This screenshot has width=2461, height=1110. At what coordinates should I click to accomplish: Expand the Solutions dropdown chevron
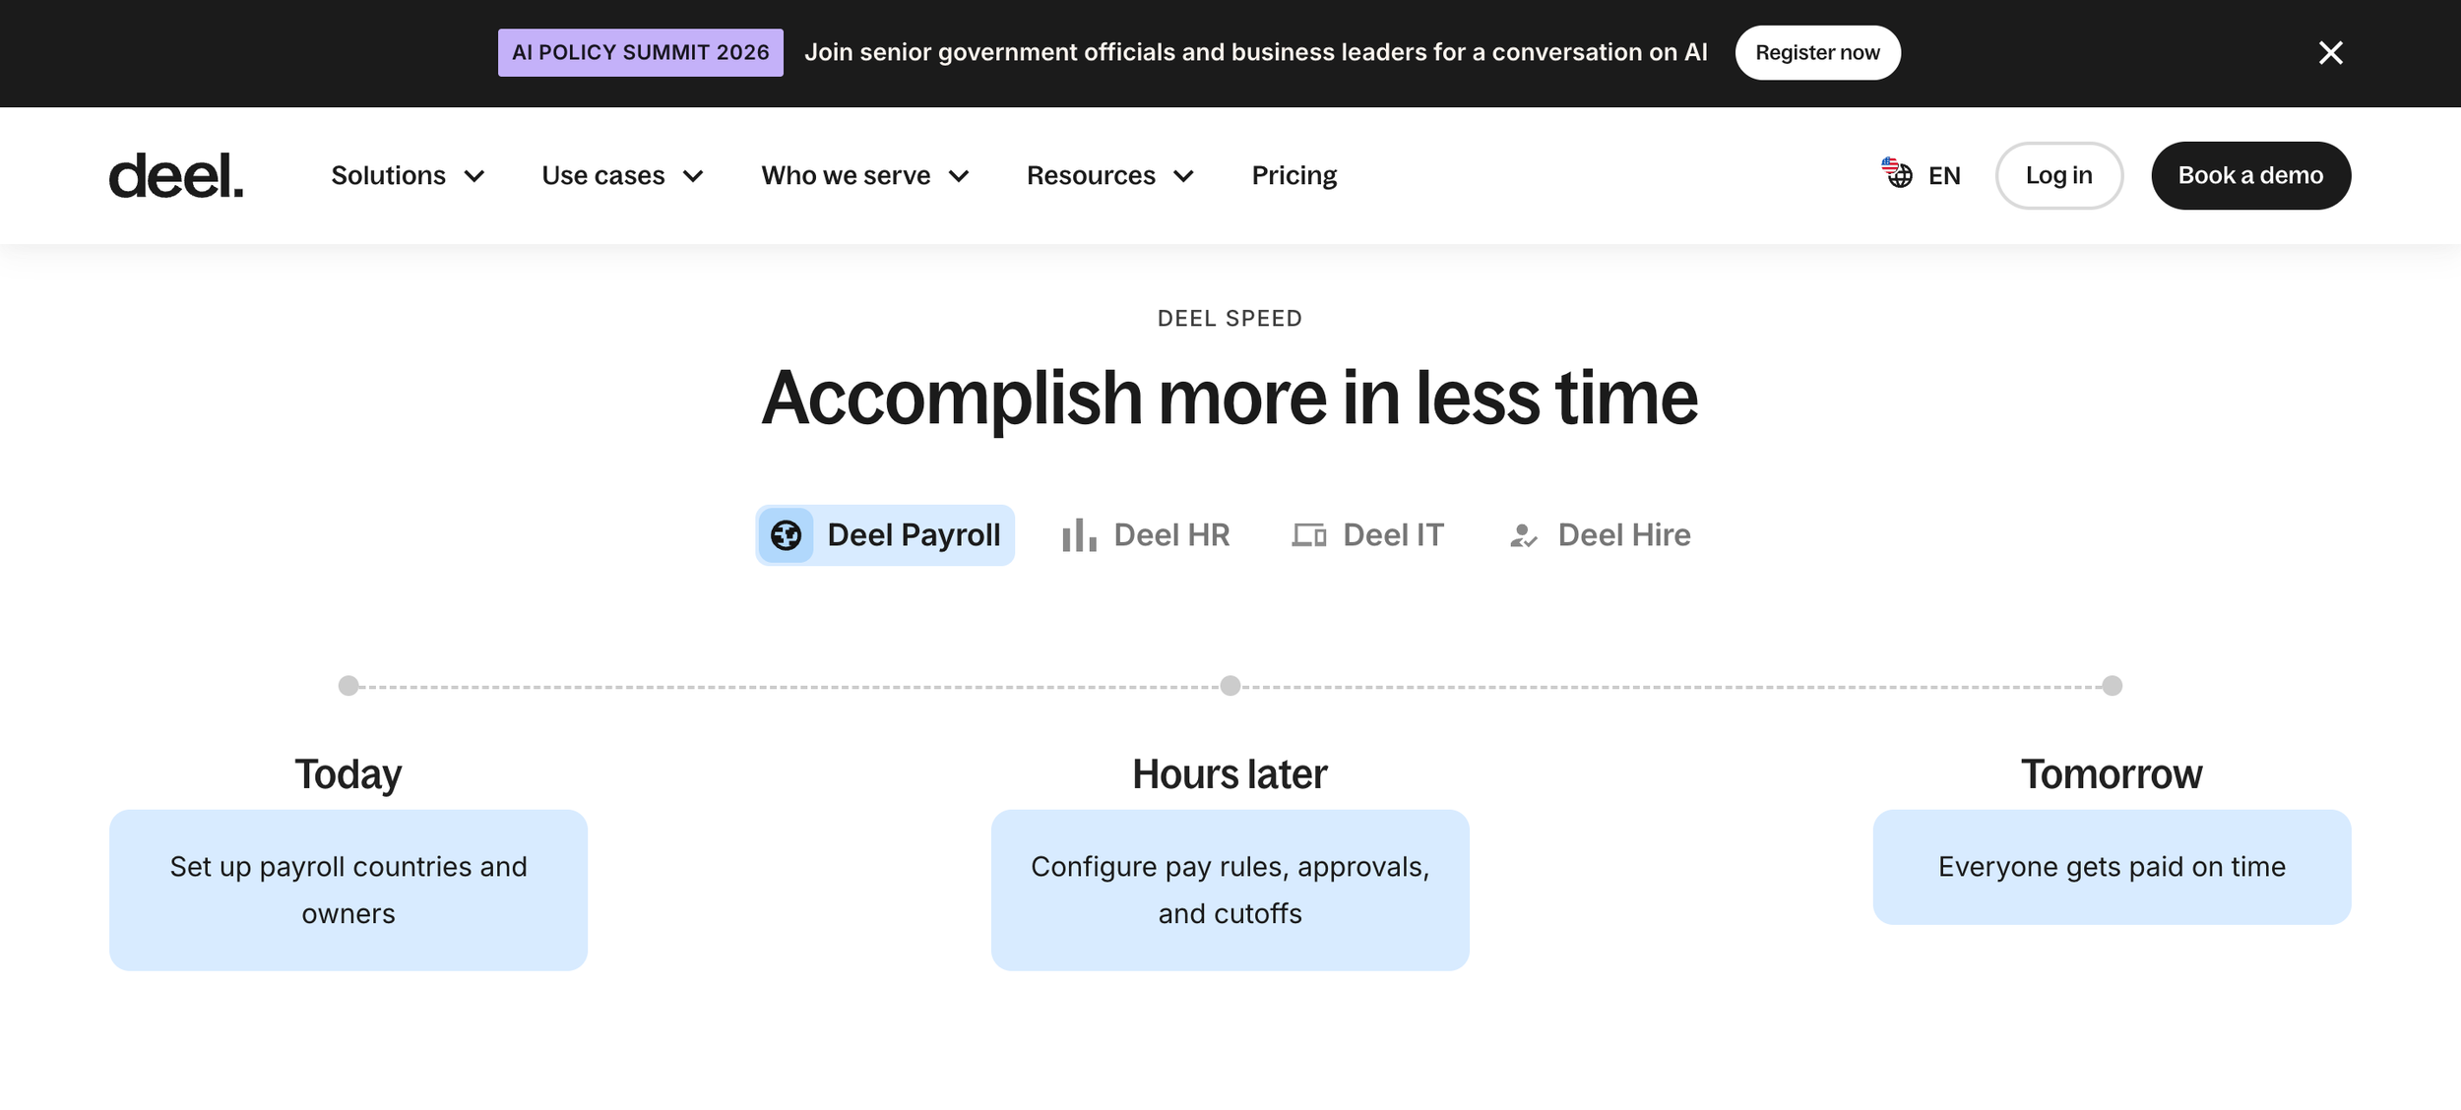474,176
